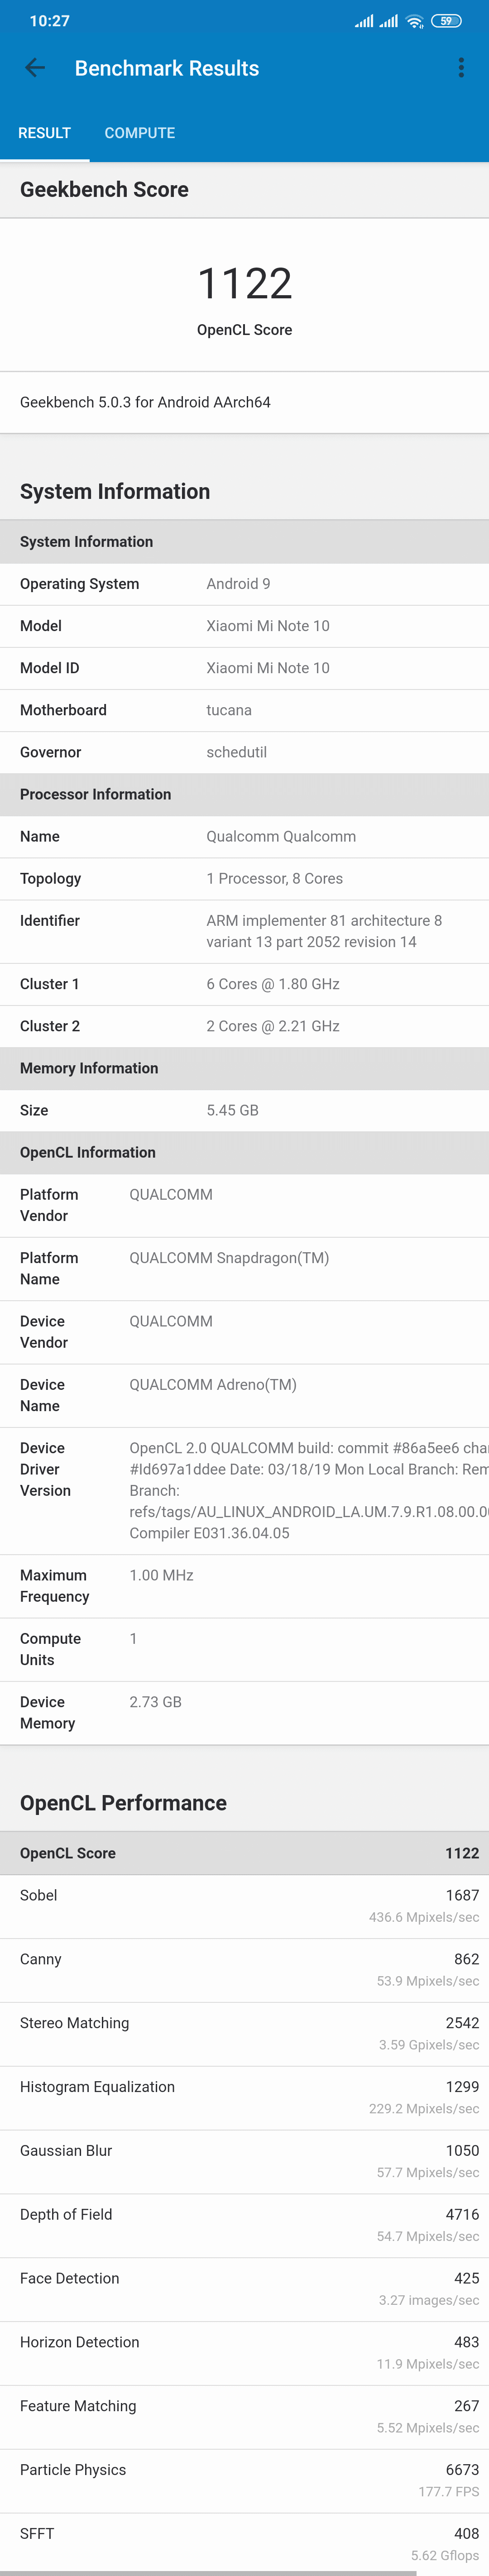489x2576 pixels.
Task: Switch to the COMPUTE tab
Action: (140, 133)
